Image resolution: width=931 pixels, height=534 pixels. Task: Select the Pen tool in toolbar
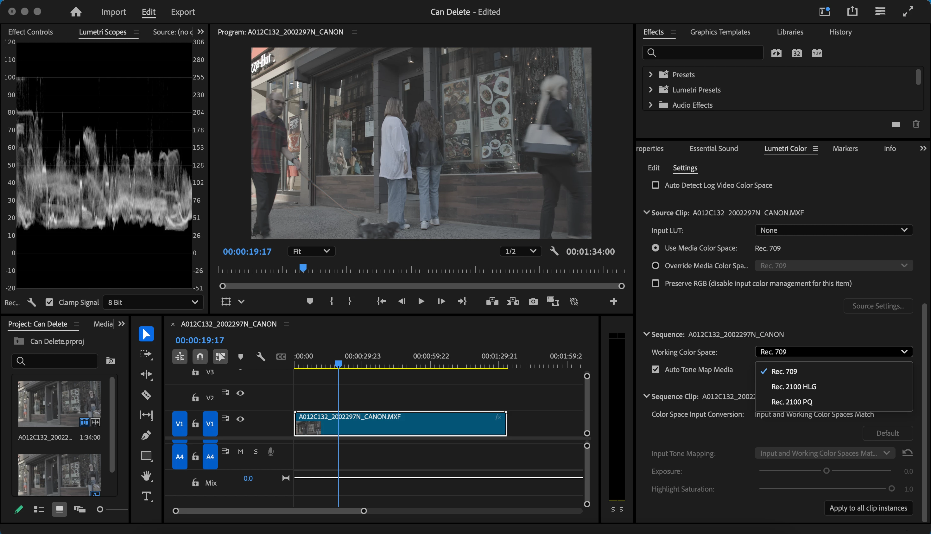coord(146,435)
